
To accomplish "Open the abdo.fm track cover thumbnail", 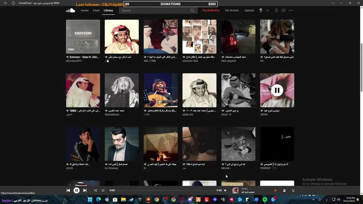I will pos(199,90).
